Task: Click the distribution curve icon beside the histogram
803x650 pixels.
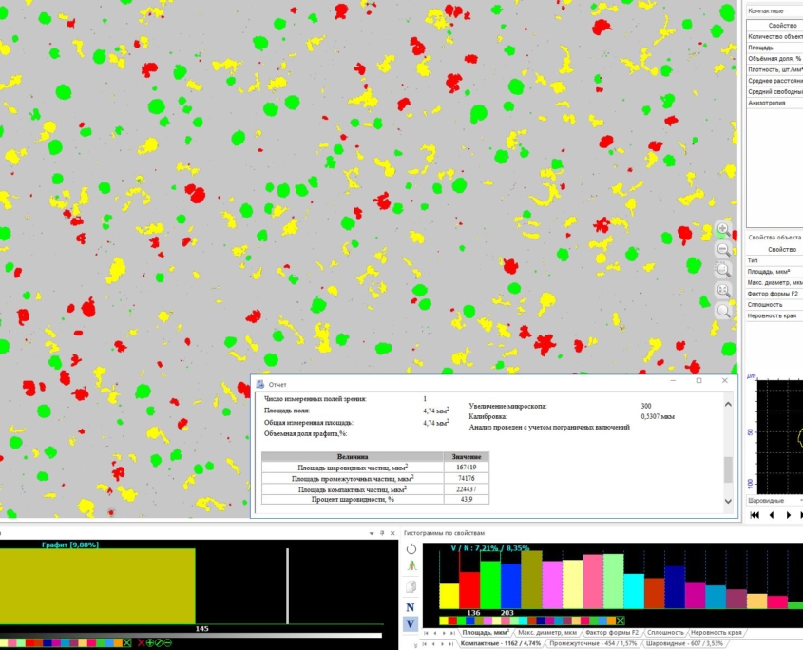Action: [411, 566]
